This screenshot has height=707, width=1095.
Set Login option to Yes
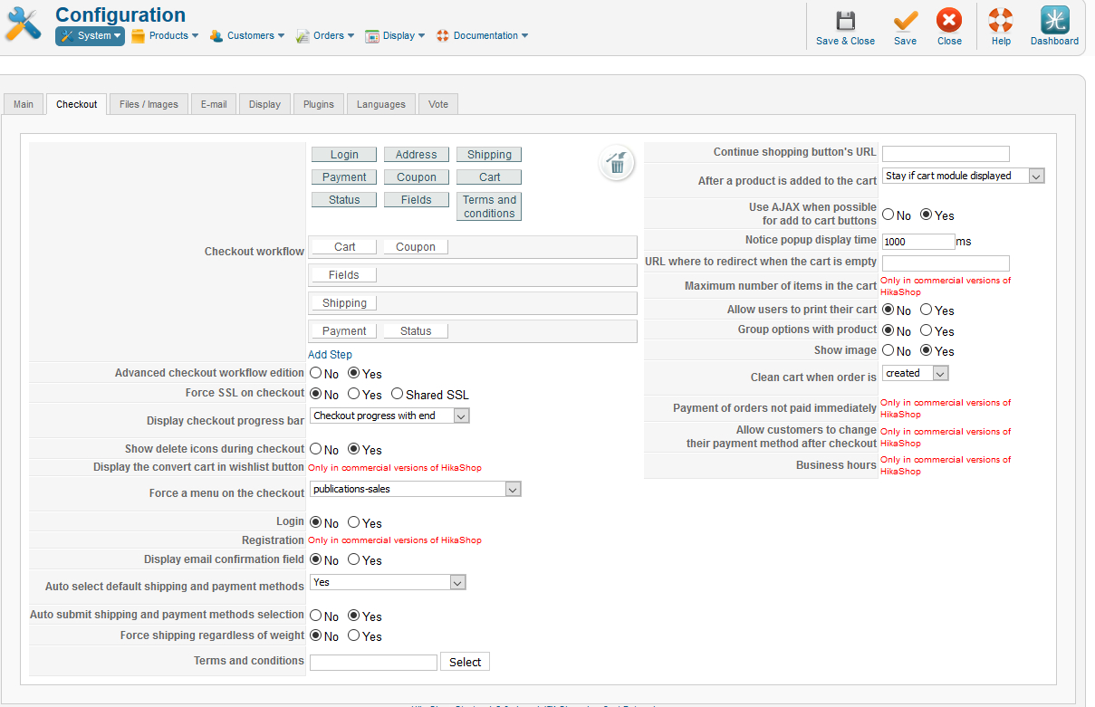pos(354,522)
